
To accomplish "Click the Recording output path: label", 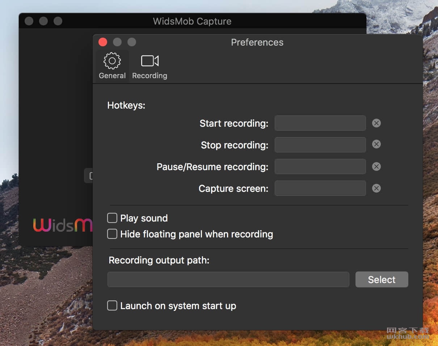I will tap(159, 260).
